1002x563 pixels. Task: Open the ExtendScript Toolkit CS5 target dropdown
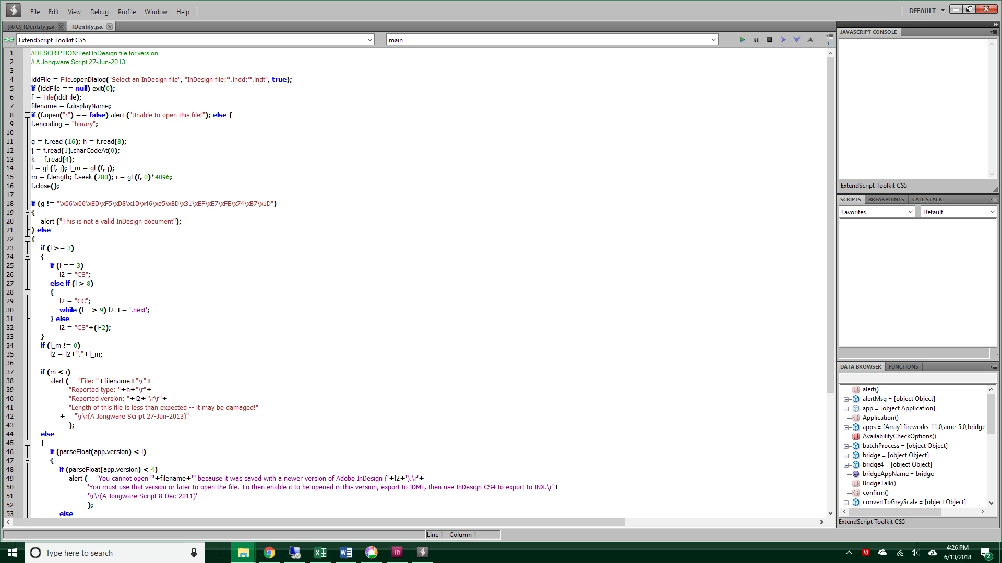tap(369, 40)
